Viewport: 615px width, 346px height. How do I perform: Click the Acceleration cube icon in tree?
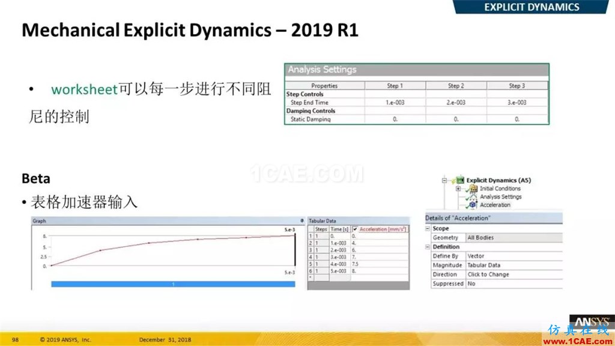473,205
